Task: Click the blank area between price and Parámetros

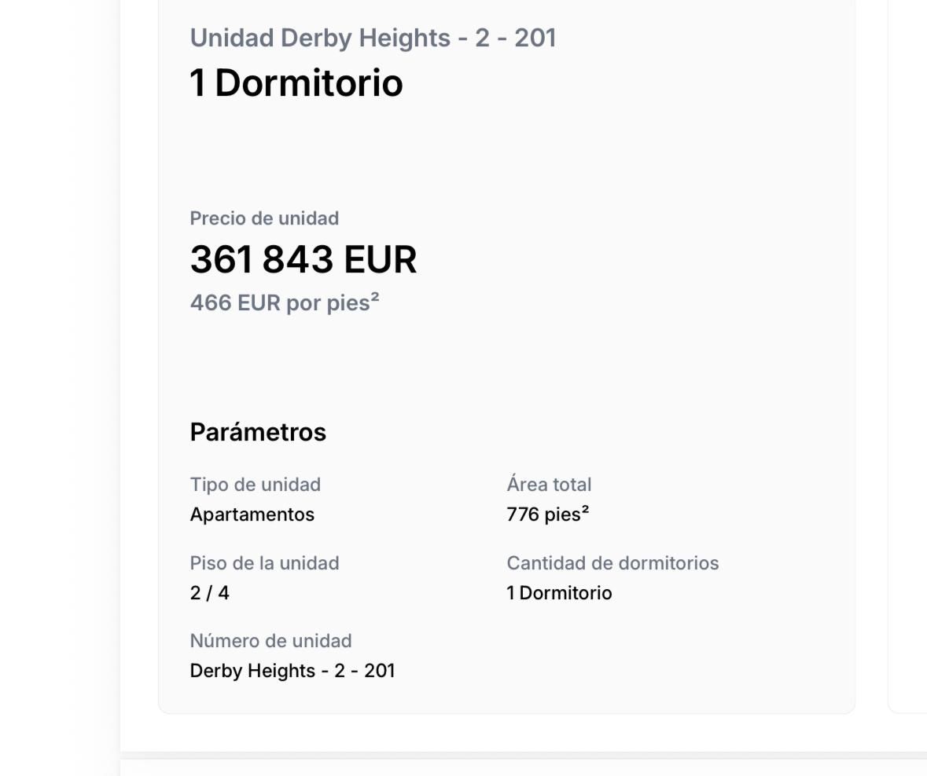Action: [x=503, y=365]
